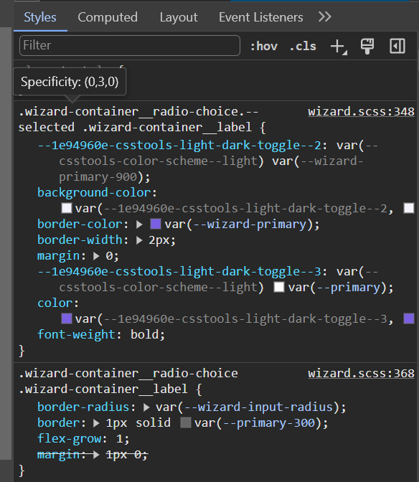Toggle the computed styles sidebar icon
The width and height of the screenshot is (419, 482).
point(397,46)
